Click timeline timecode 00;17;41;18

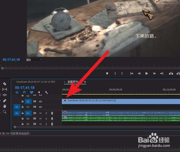tap(25, 88)
